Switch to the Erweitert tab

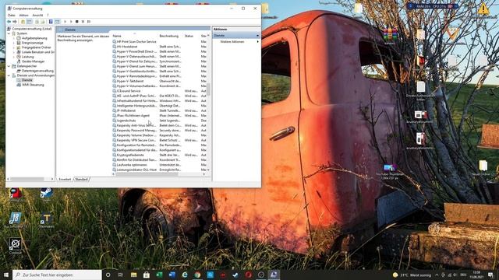point(65,180)
